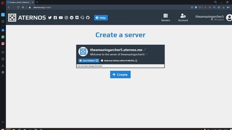Go to Servers page
Screen dimensions: 232x130
[x=166, y=18]
